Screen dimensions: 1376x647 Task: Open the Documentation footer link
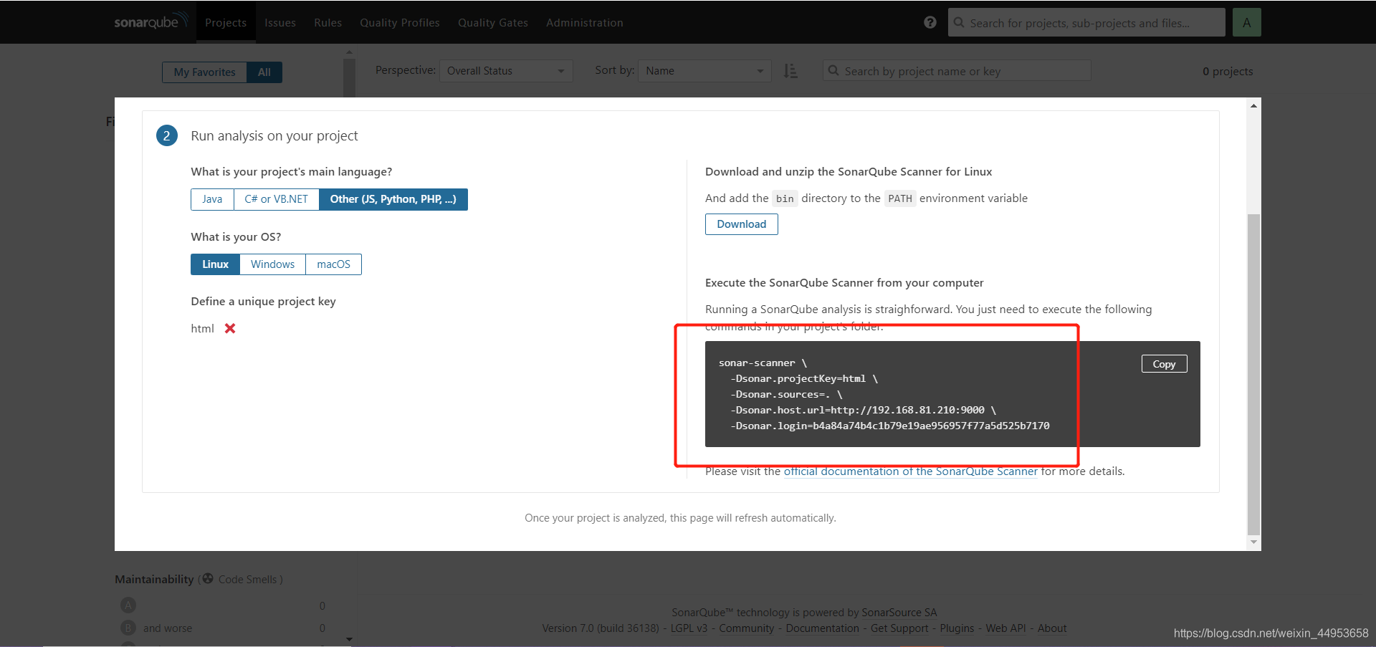tap(823, 628)
